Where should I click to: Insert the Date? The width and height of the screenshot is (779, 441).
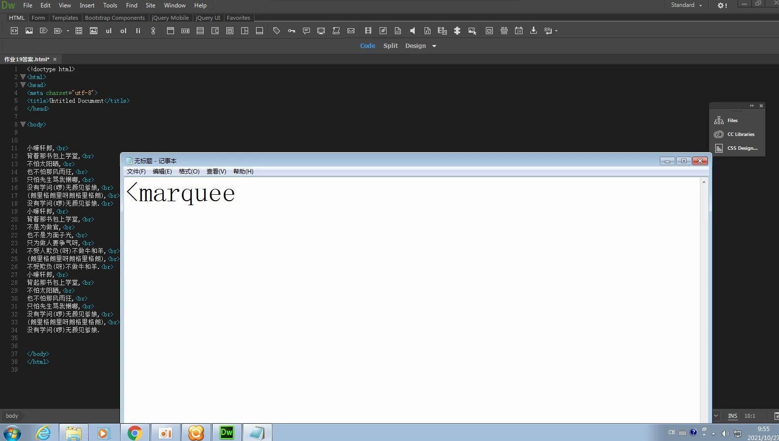click(x=519, y=31)
